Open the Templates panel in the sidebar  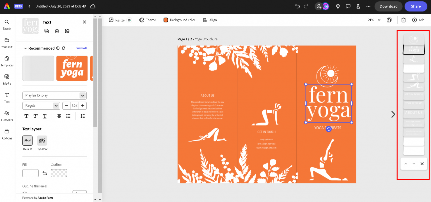(7, 61)
